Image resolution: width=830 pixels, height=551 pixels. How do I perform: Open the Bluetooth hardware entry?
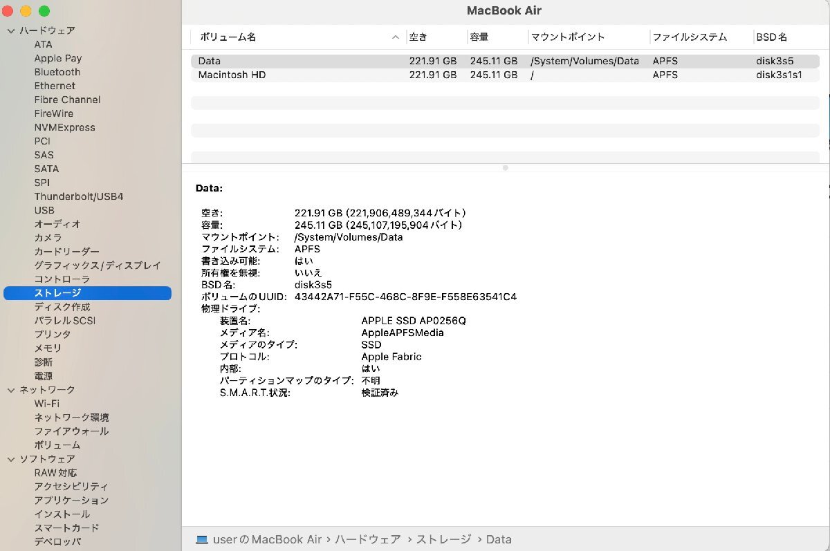(x=57, y=72)
